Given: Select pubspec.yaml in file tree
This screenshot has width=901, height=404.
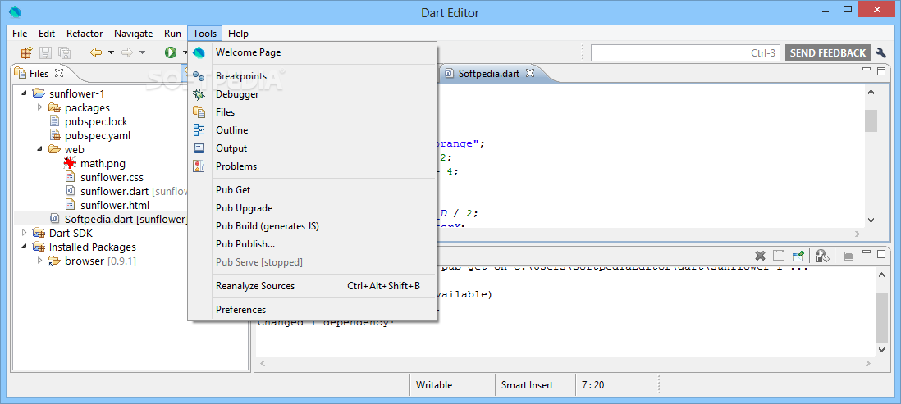Looking at the screenshot, I should (98, 135).
